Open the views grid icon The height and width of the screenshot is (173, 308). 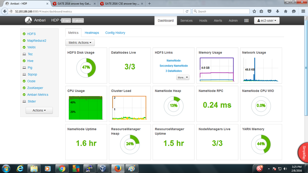pyautogui.click(x=246, y=21)
